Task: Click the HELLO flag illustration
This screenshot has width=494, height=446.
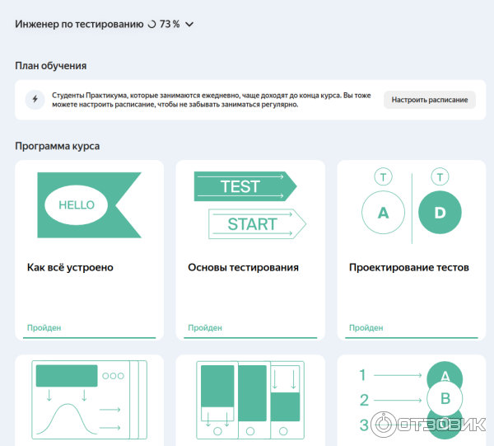Action: tap(89, 205)
